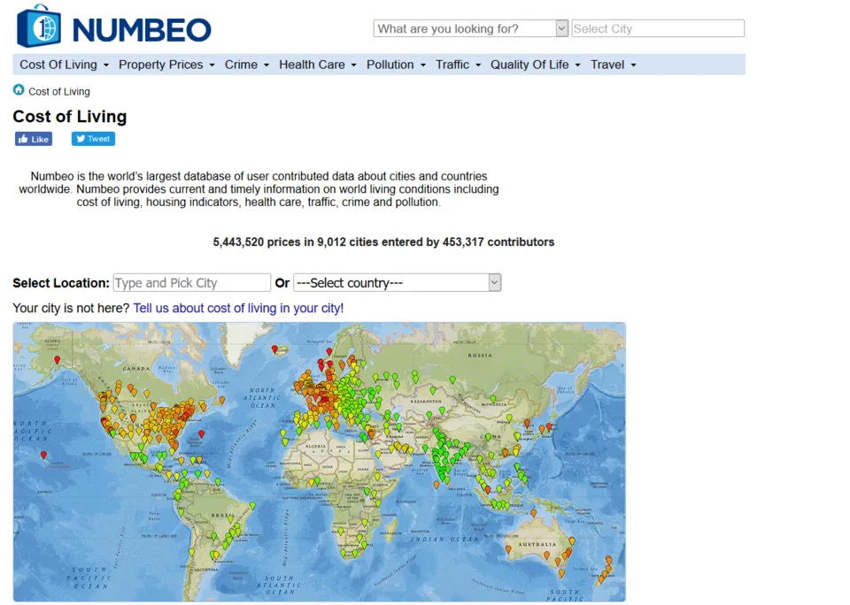Click the top "Select City" search box
This screenshot has height=605, width=850.
point(657,28)
